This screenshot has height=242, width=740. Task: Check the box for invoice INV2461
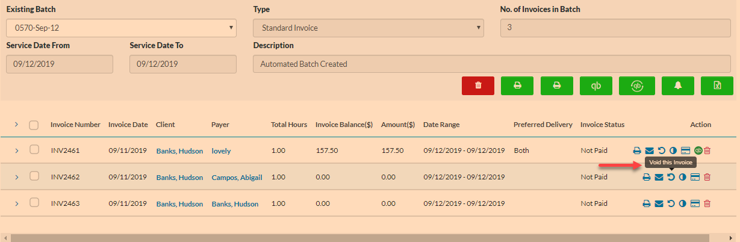(x=34, y=150)
